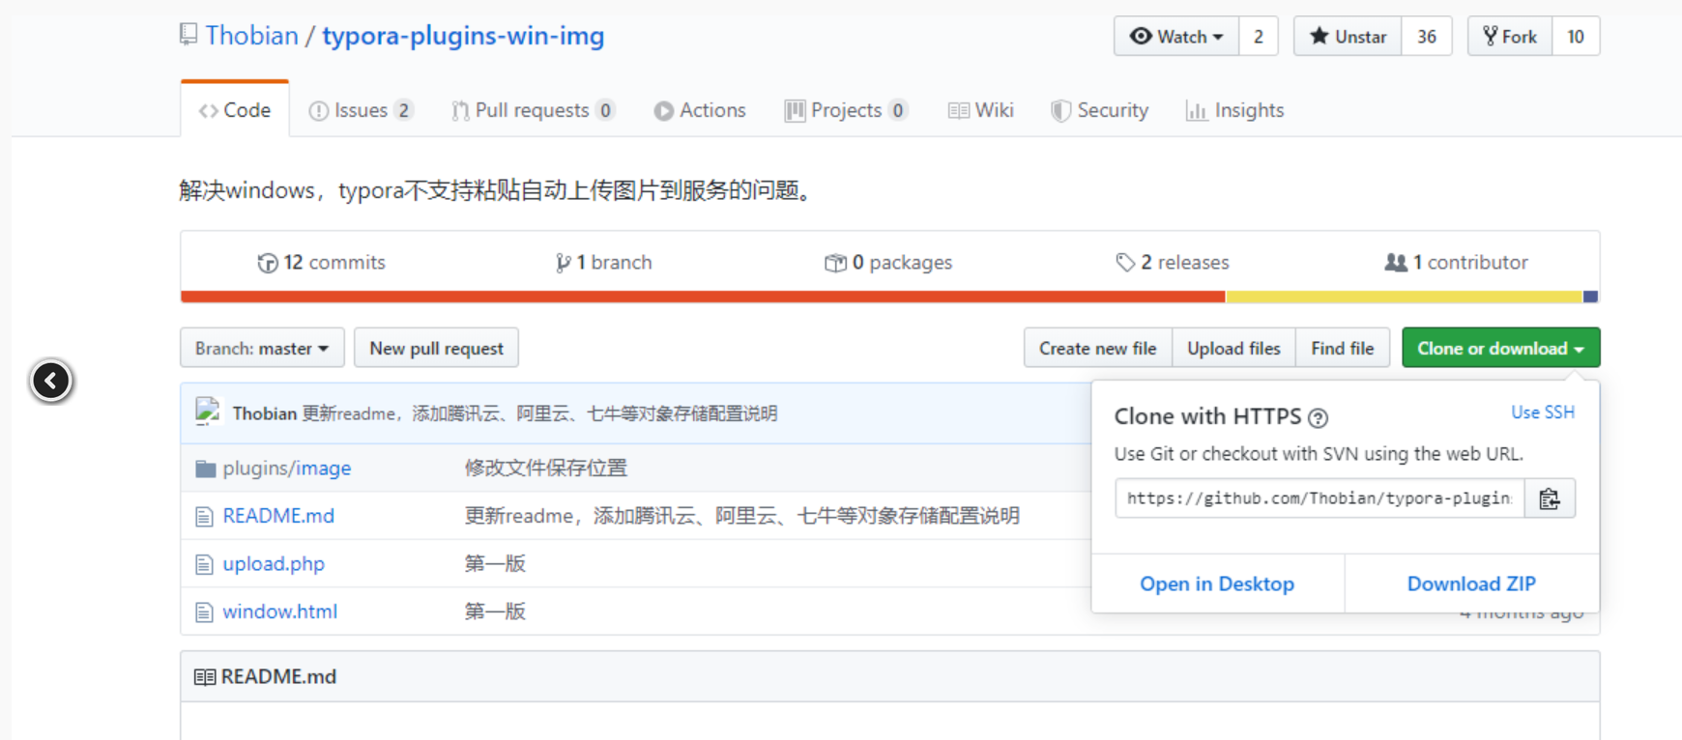Click the folder icon beside plugins/image
Viewport: 1682px width, 740px height.
coord(205,469)
